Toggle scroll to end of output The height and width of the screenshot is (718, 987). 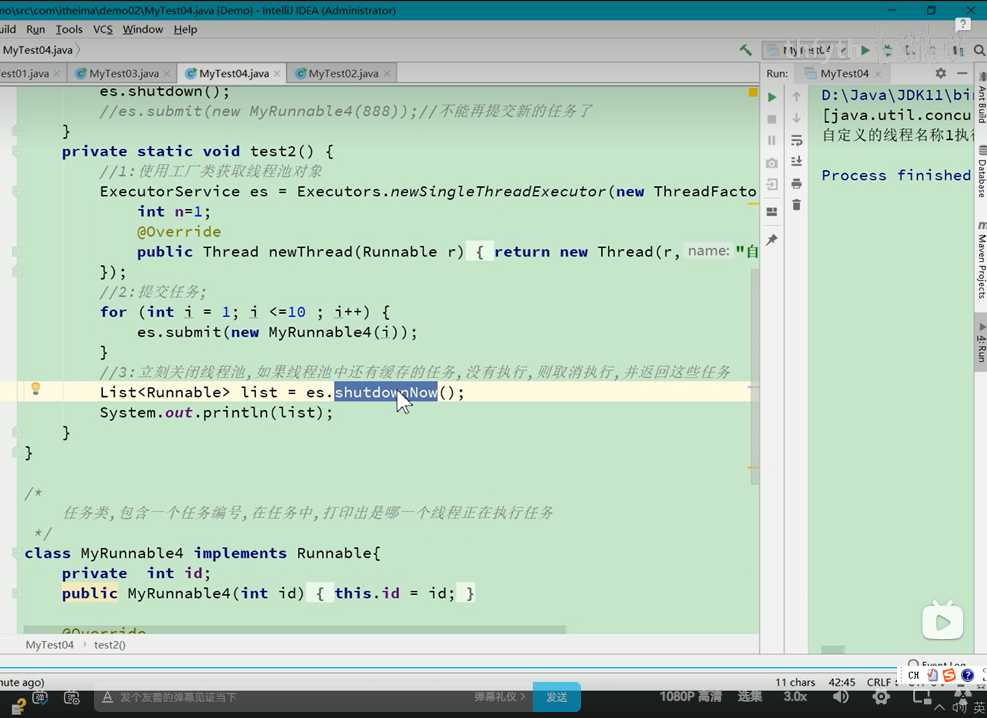[796, 162]
